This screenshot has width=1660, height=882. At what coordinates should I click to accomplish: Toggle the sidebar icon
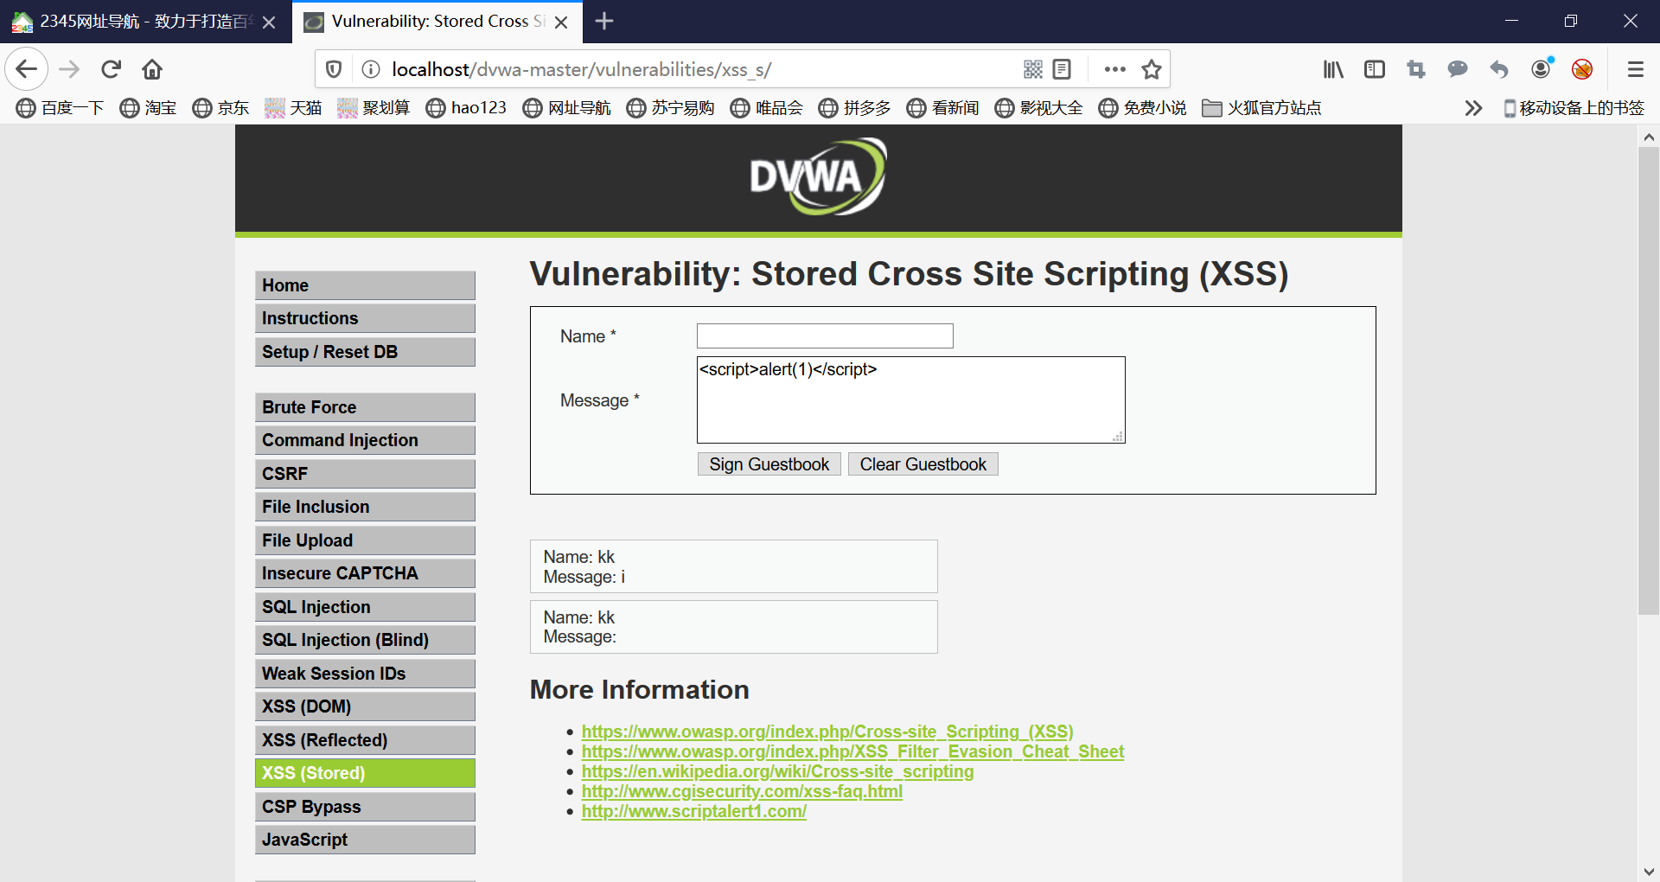[x=1375, y=69]
